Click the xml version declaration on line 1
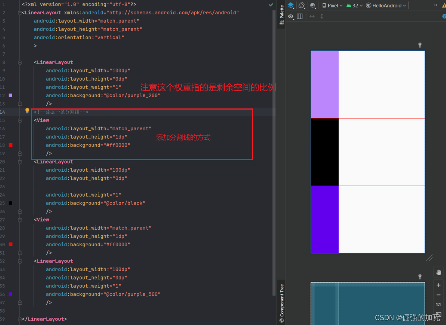This screenshot has width=446, height=325. (79, 5)
